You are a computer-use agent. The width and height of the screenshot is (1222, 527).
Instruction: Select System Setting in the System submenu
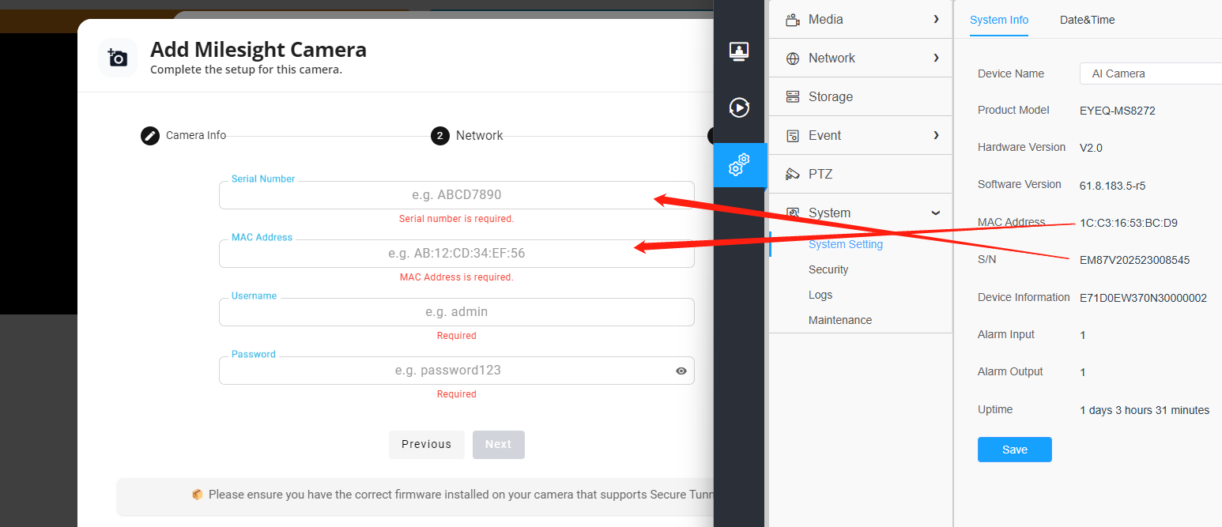[846, 244]
